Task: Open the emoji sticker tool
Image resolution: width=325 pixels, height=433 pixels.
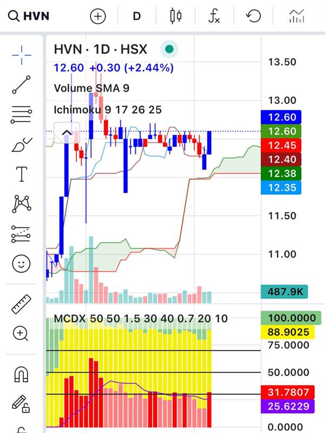Action: pyautogui.click(x=21, y=264)
